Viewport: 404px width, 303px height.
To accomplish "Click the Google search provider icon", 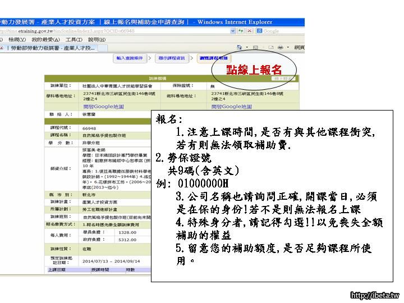I will point(258,31).
